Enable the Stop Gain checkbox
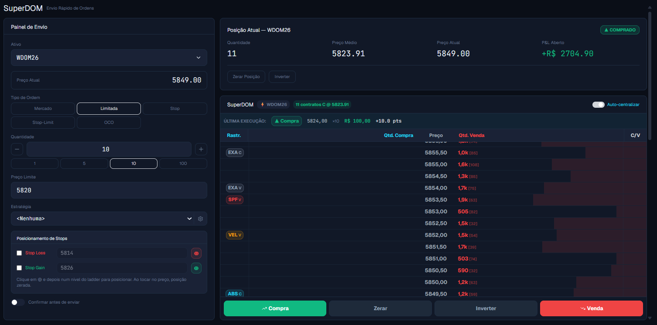 [19, 268]
